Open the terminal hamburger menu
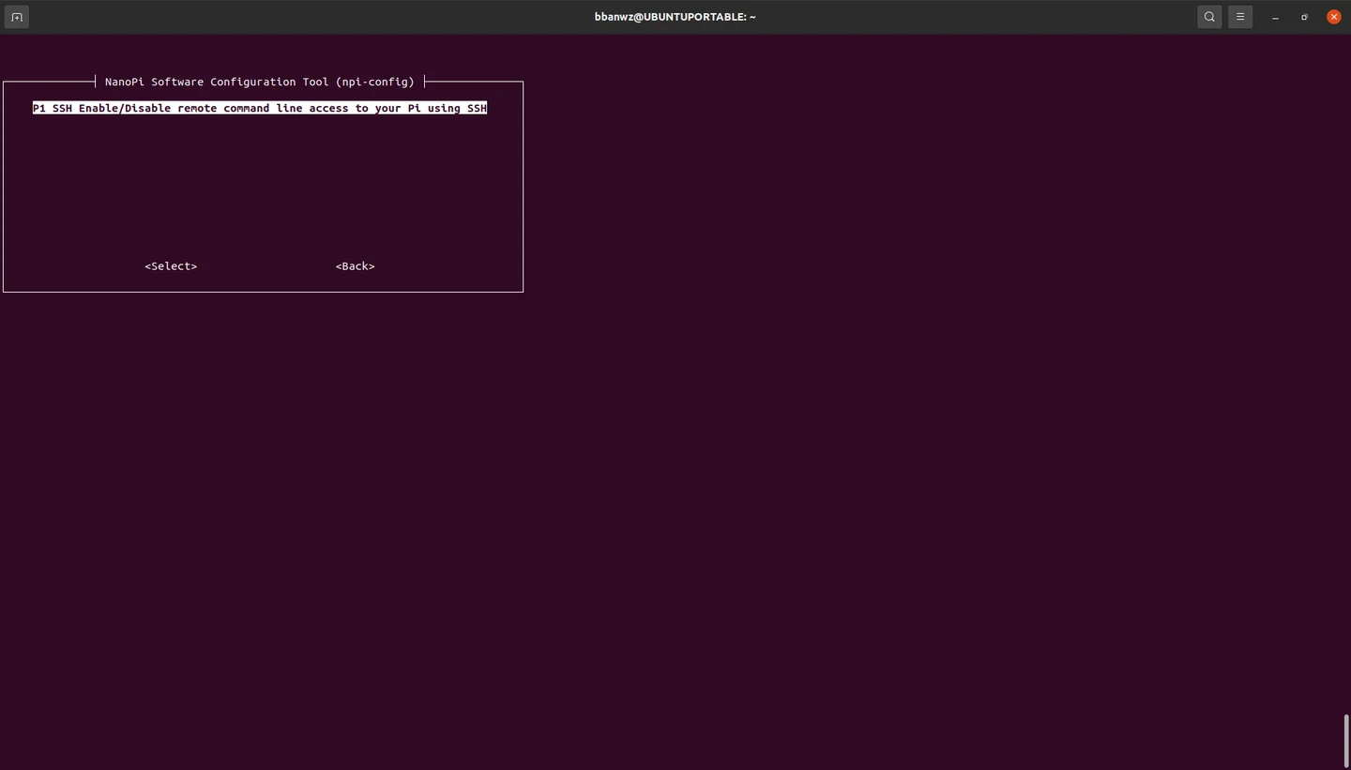Viewport: 1351px width, 770px height. [1240, 17]
